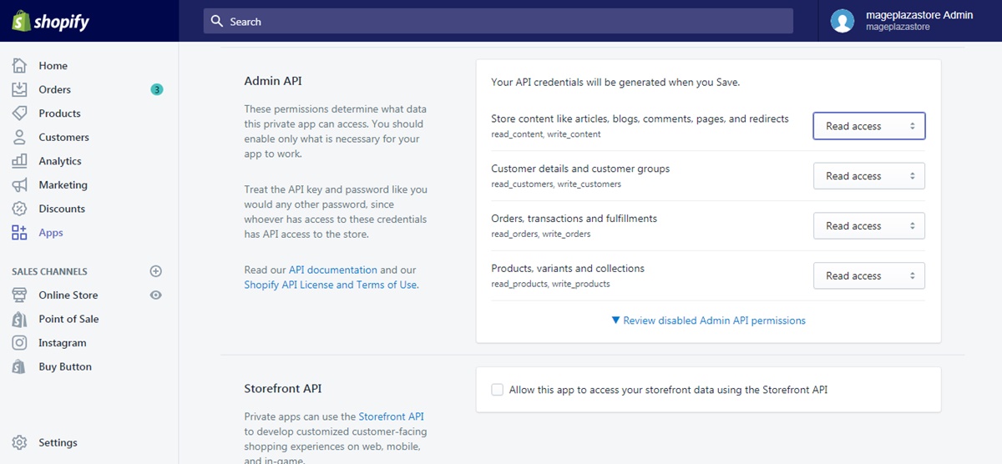Open Settings in sidebar

point(58,443)
